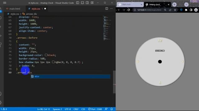Open shield extension icon
Viewport: 199px width, 111px height.
click(181, 10)
